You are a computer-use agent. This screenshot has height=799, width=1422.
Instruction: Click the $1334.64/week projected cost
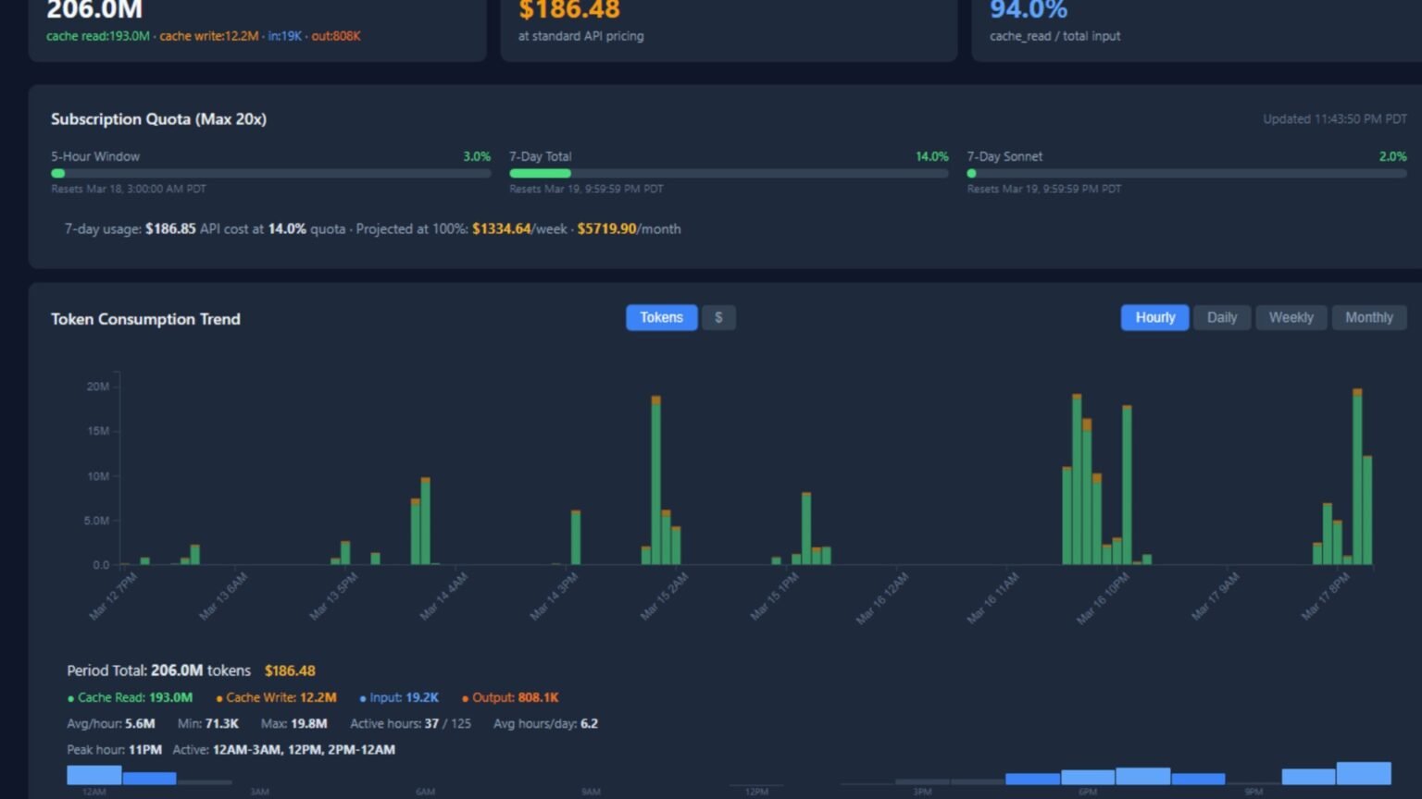pyautogui.click(x=519, y=228)
